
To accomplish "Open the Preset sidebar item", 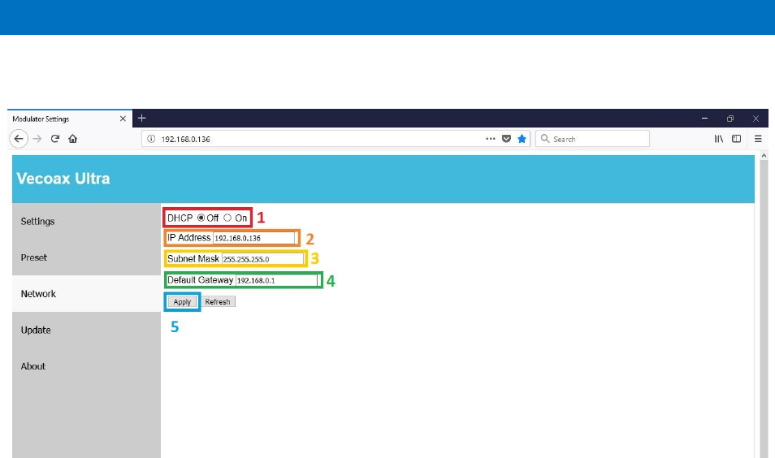I will 86,257.
